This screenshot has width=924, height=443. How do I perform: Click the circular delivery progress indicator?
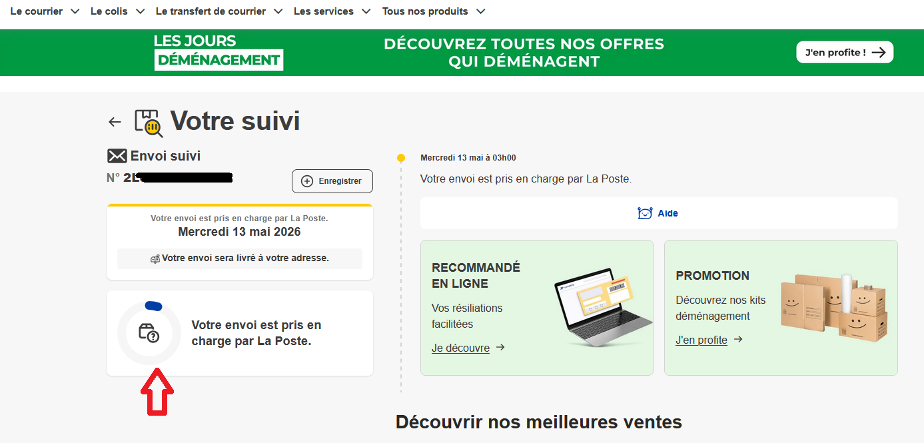coord(149,333)
